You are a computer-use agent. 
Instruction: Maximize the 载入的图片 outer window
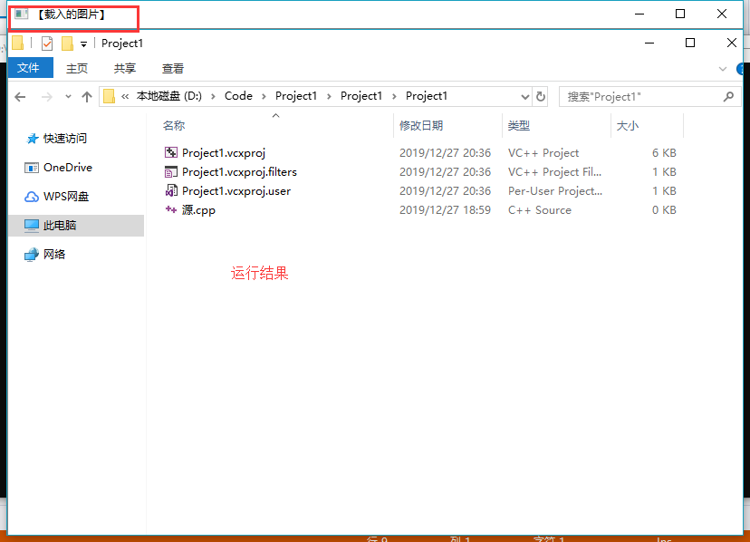pyautogui.click(x=680, y=14)
